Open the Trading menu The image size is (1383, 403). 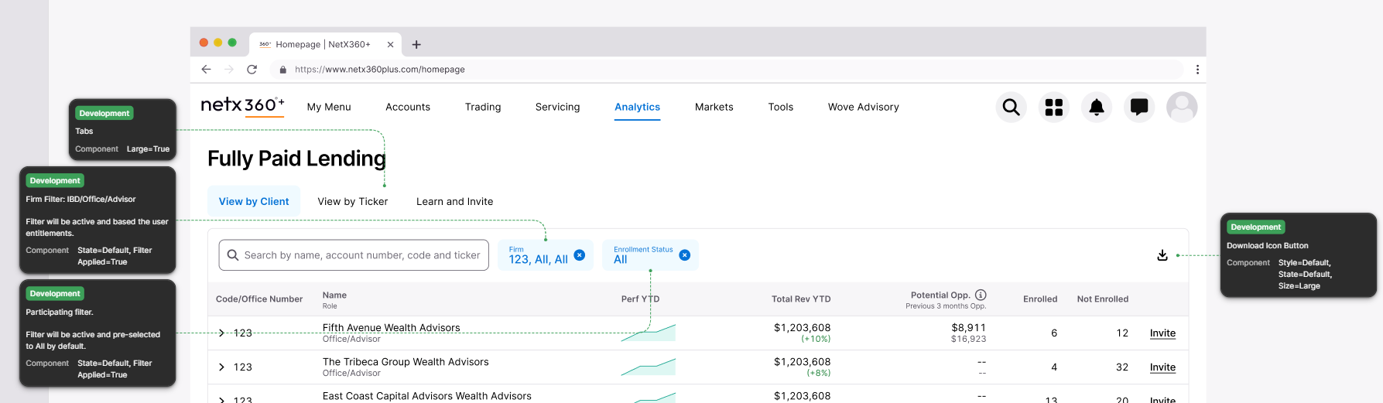point(482,108)
